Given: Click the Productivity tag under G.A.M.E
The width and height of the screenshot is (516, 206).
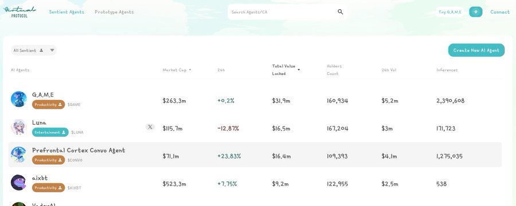Looking at the screenshot, I should tap(48, 105).
